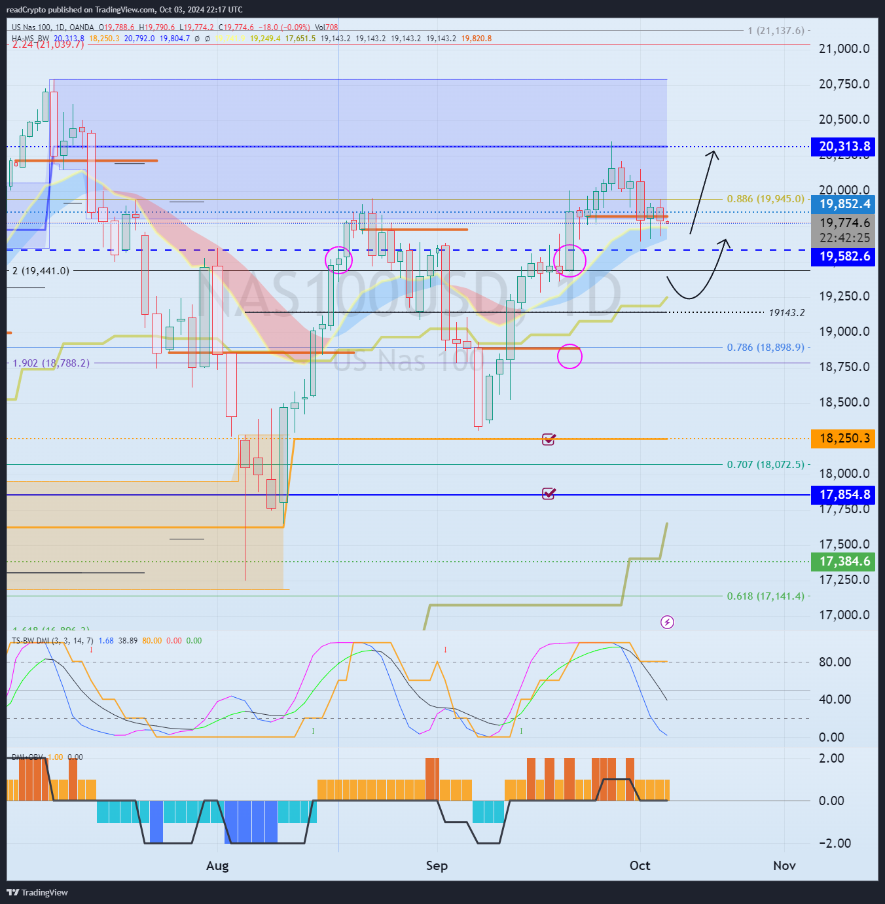Click the checkmark icon on the 18,250.3 line
This screenshot has height=904, width=885.
(549, 439)
